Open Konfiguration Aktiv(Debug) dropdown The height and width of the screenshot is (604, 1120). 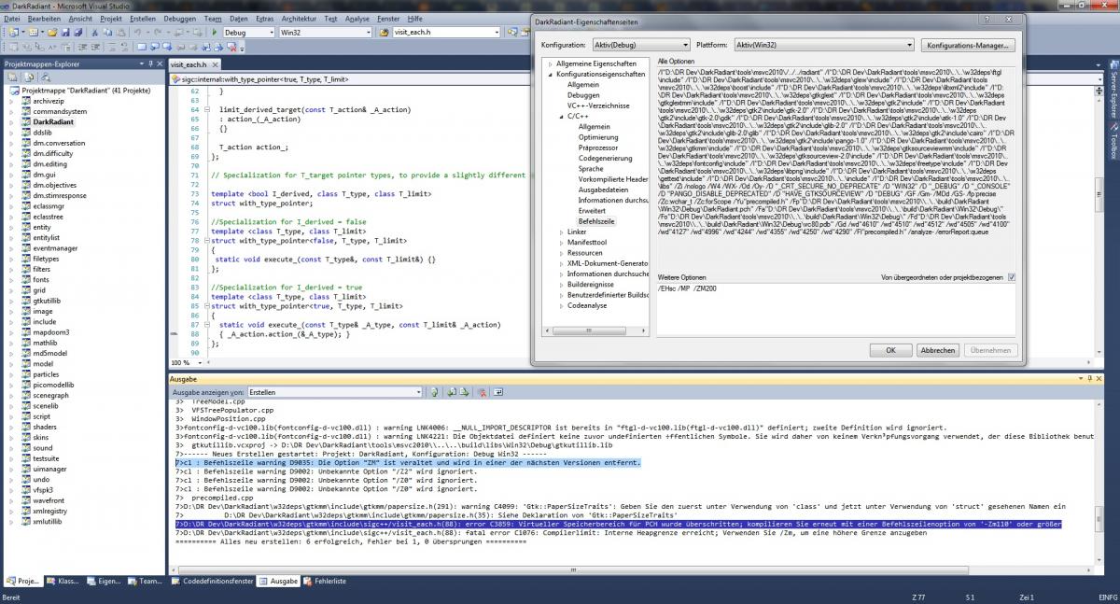640,45
